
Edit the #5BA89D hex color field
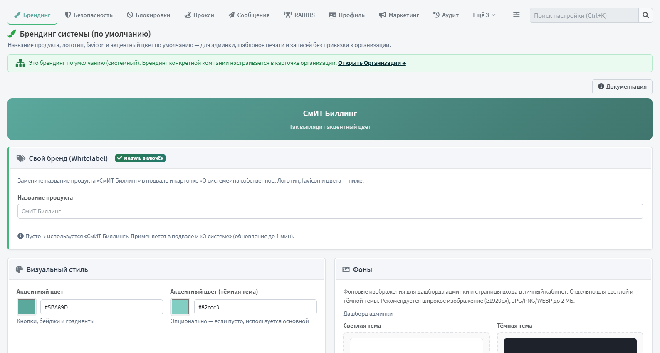pos(101,307)
